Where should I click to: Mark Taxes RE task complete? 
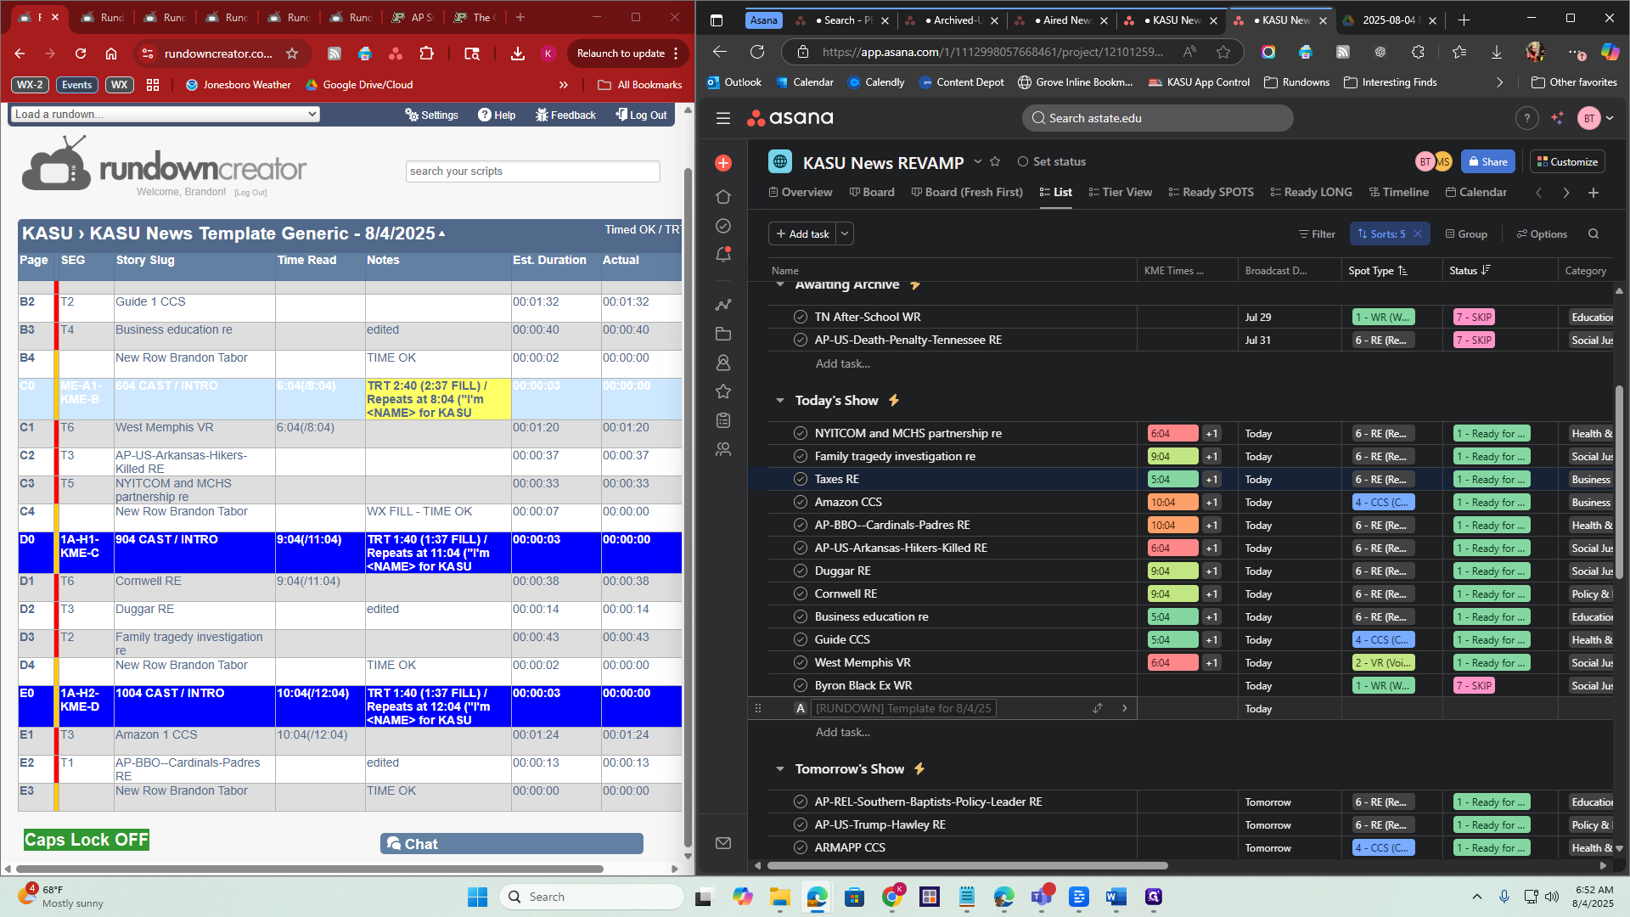click(800, 480)
